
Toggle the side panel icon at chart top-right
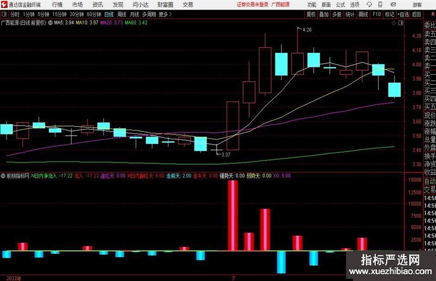coord(400,23)
